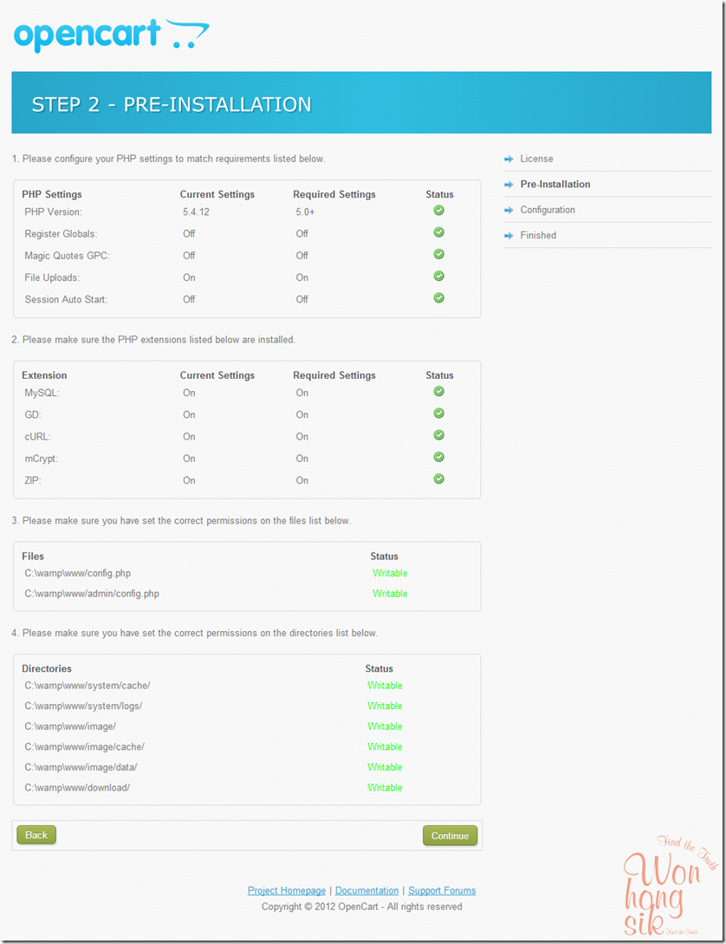
Task: Click the STEP 2 - PRE-INSTALLATION heading
Action: (x=172, y=105)
